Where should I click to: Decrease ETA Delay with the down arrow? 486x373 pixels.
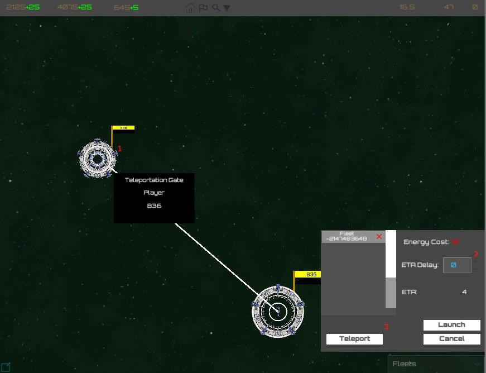[x=476, y=269]
